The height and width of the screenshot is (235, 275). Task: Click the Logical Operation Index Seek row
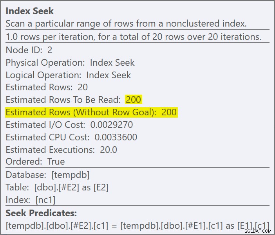pos(68,75)
